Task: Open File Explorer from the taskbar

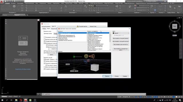Action: [16, 100]
